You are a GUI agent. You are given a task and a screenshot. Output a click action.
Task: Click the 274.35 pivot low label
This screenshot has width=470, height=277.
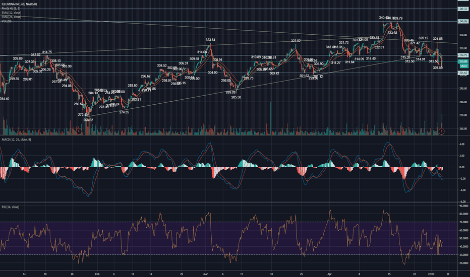124,112
